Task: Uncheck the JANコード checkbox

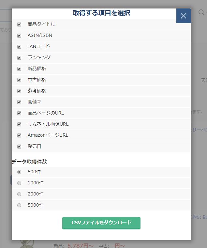Action: coord(19,46)
